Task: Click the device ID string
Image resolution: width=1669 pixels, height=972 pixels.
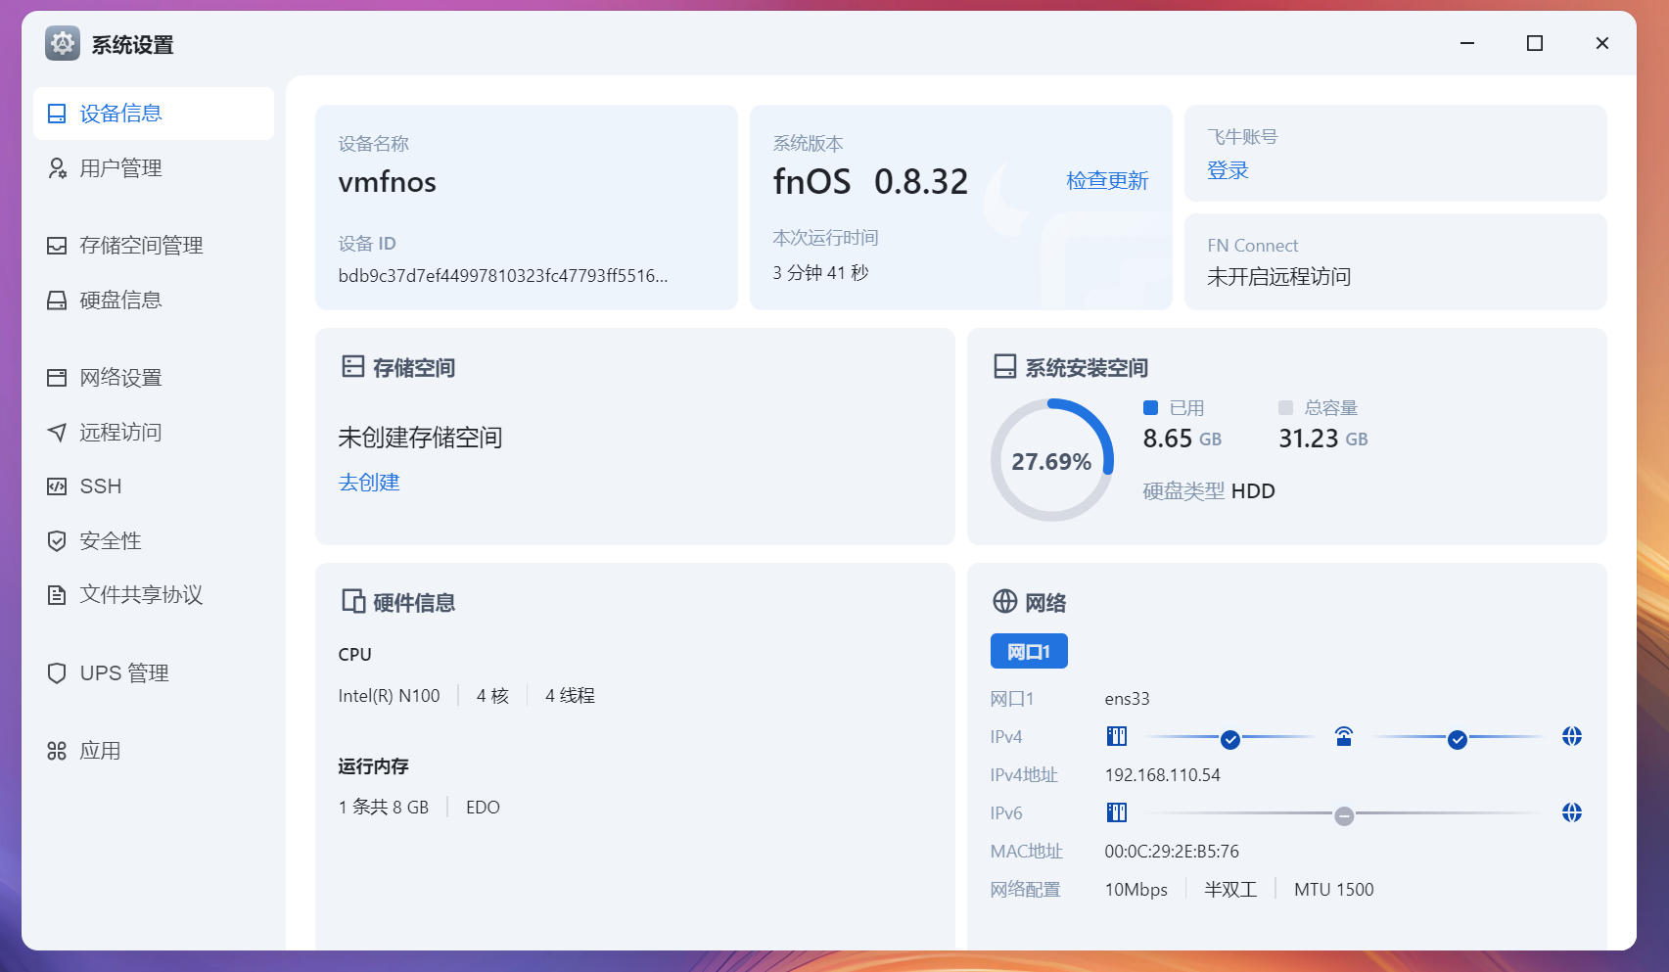Action: coord(503,276)
